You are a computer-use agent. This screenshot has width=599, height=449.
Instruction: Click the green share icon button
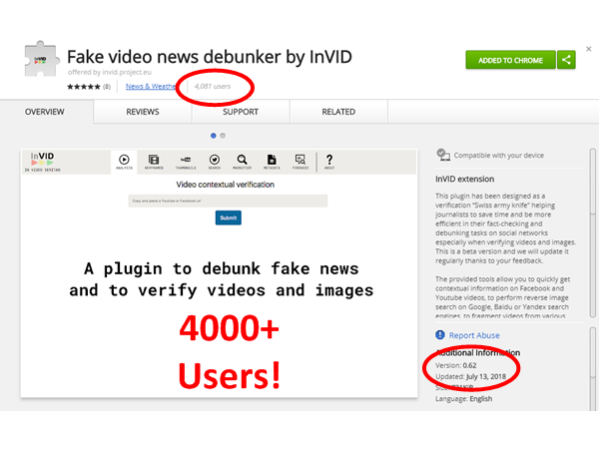point(566,60)
